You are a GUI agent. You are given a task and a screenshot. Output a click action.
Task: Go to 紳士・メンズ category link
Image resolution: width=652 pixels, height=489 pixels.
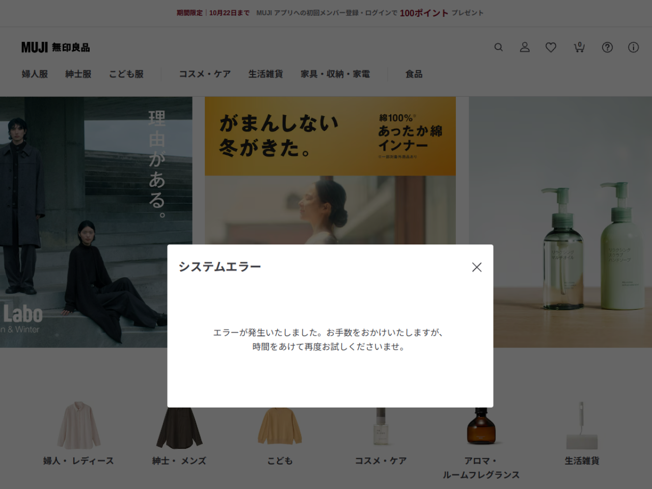click(179, 461)
